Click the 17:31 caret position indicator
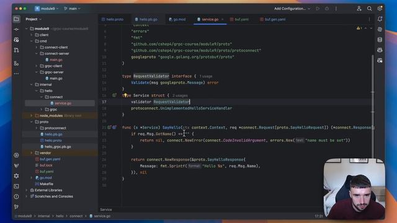 (x=319, y=216)
